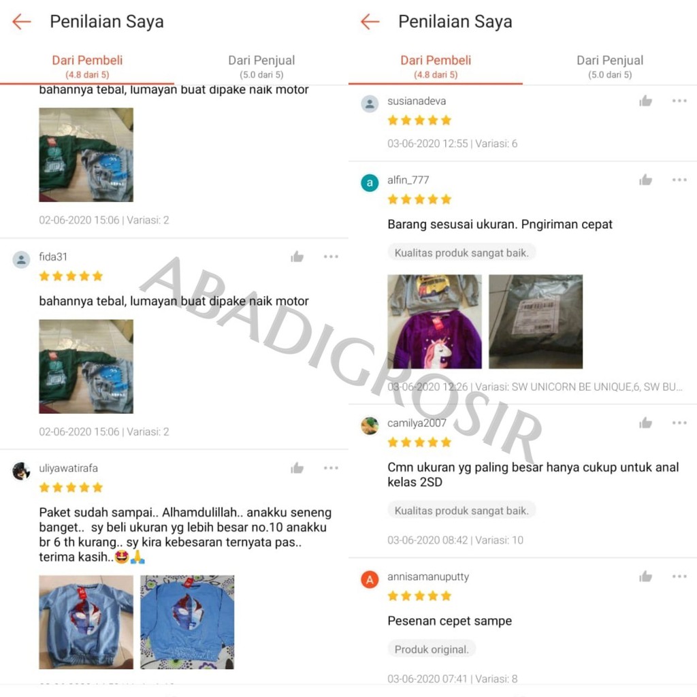
Task: Open more options for alfin_777's review
Action: point(679,180)
